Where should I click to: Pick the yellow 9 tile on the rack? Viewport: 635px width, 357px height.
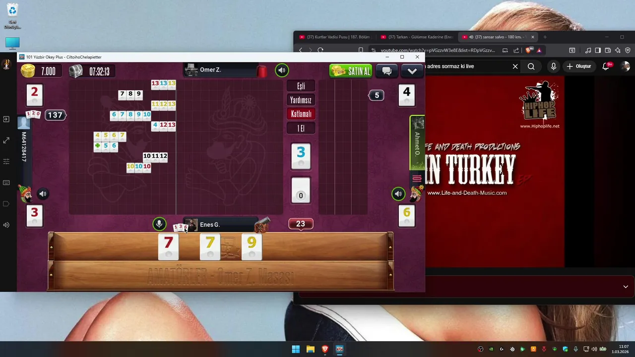pyautogui.click(x=252, y=247)
